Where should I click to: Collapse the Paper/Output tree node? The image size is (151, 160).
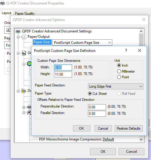(x=18, y=37)
